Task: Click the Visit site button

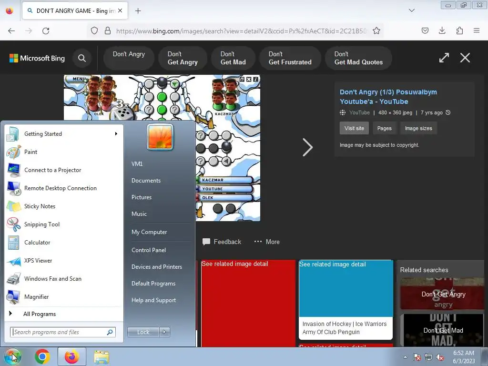Action: pos(354,128)
